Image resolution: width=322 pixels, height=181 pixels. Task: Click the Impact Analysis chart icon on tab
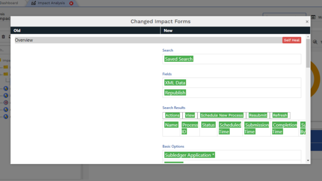coord(33,3)
